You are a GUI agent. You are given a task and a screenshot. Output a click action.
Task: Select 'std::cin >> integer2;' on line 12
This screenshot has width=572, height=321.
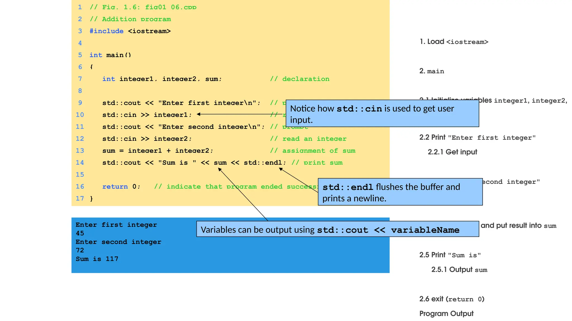(x=147, y=138)
